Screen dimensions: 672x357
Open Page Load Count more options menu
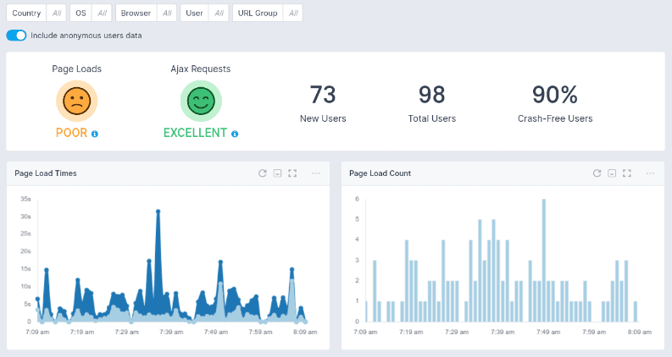coord(649,173)
